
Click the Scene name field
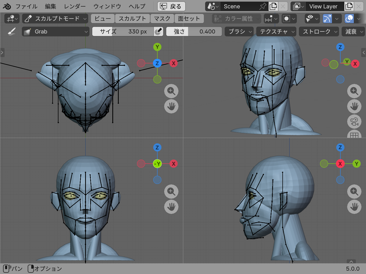pyautogui.click(x=239, y=6)
